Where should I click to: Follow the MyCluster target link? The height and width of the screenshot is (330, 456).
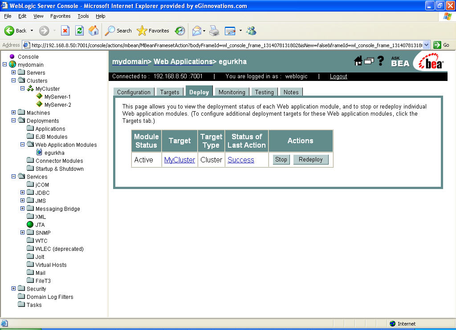(179, 160)
